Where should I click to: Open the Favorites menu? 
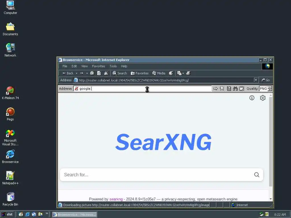coord(99,66)
